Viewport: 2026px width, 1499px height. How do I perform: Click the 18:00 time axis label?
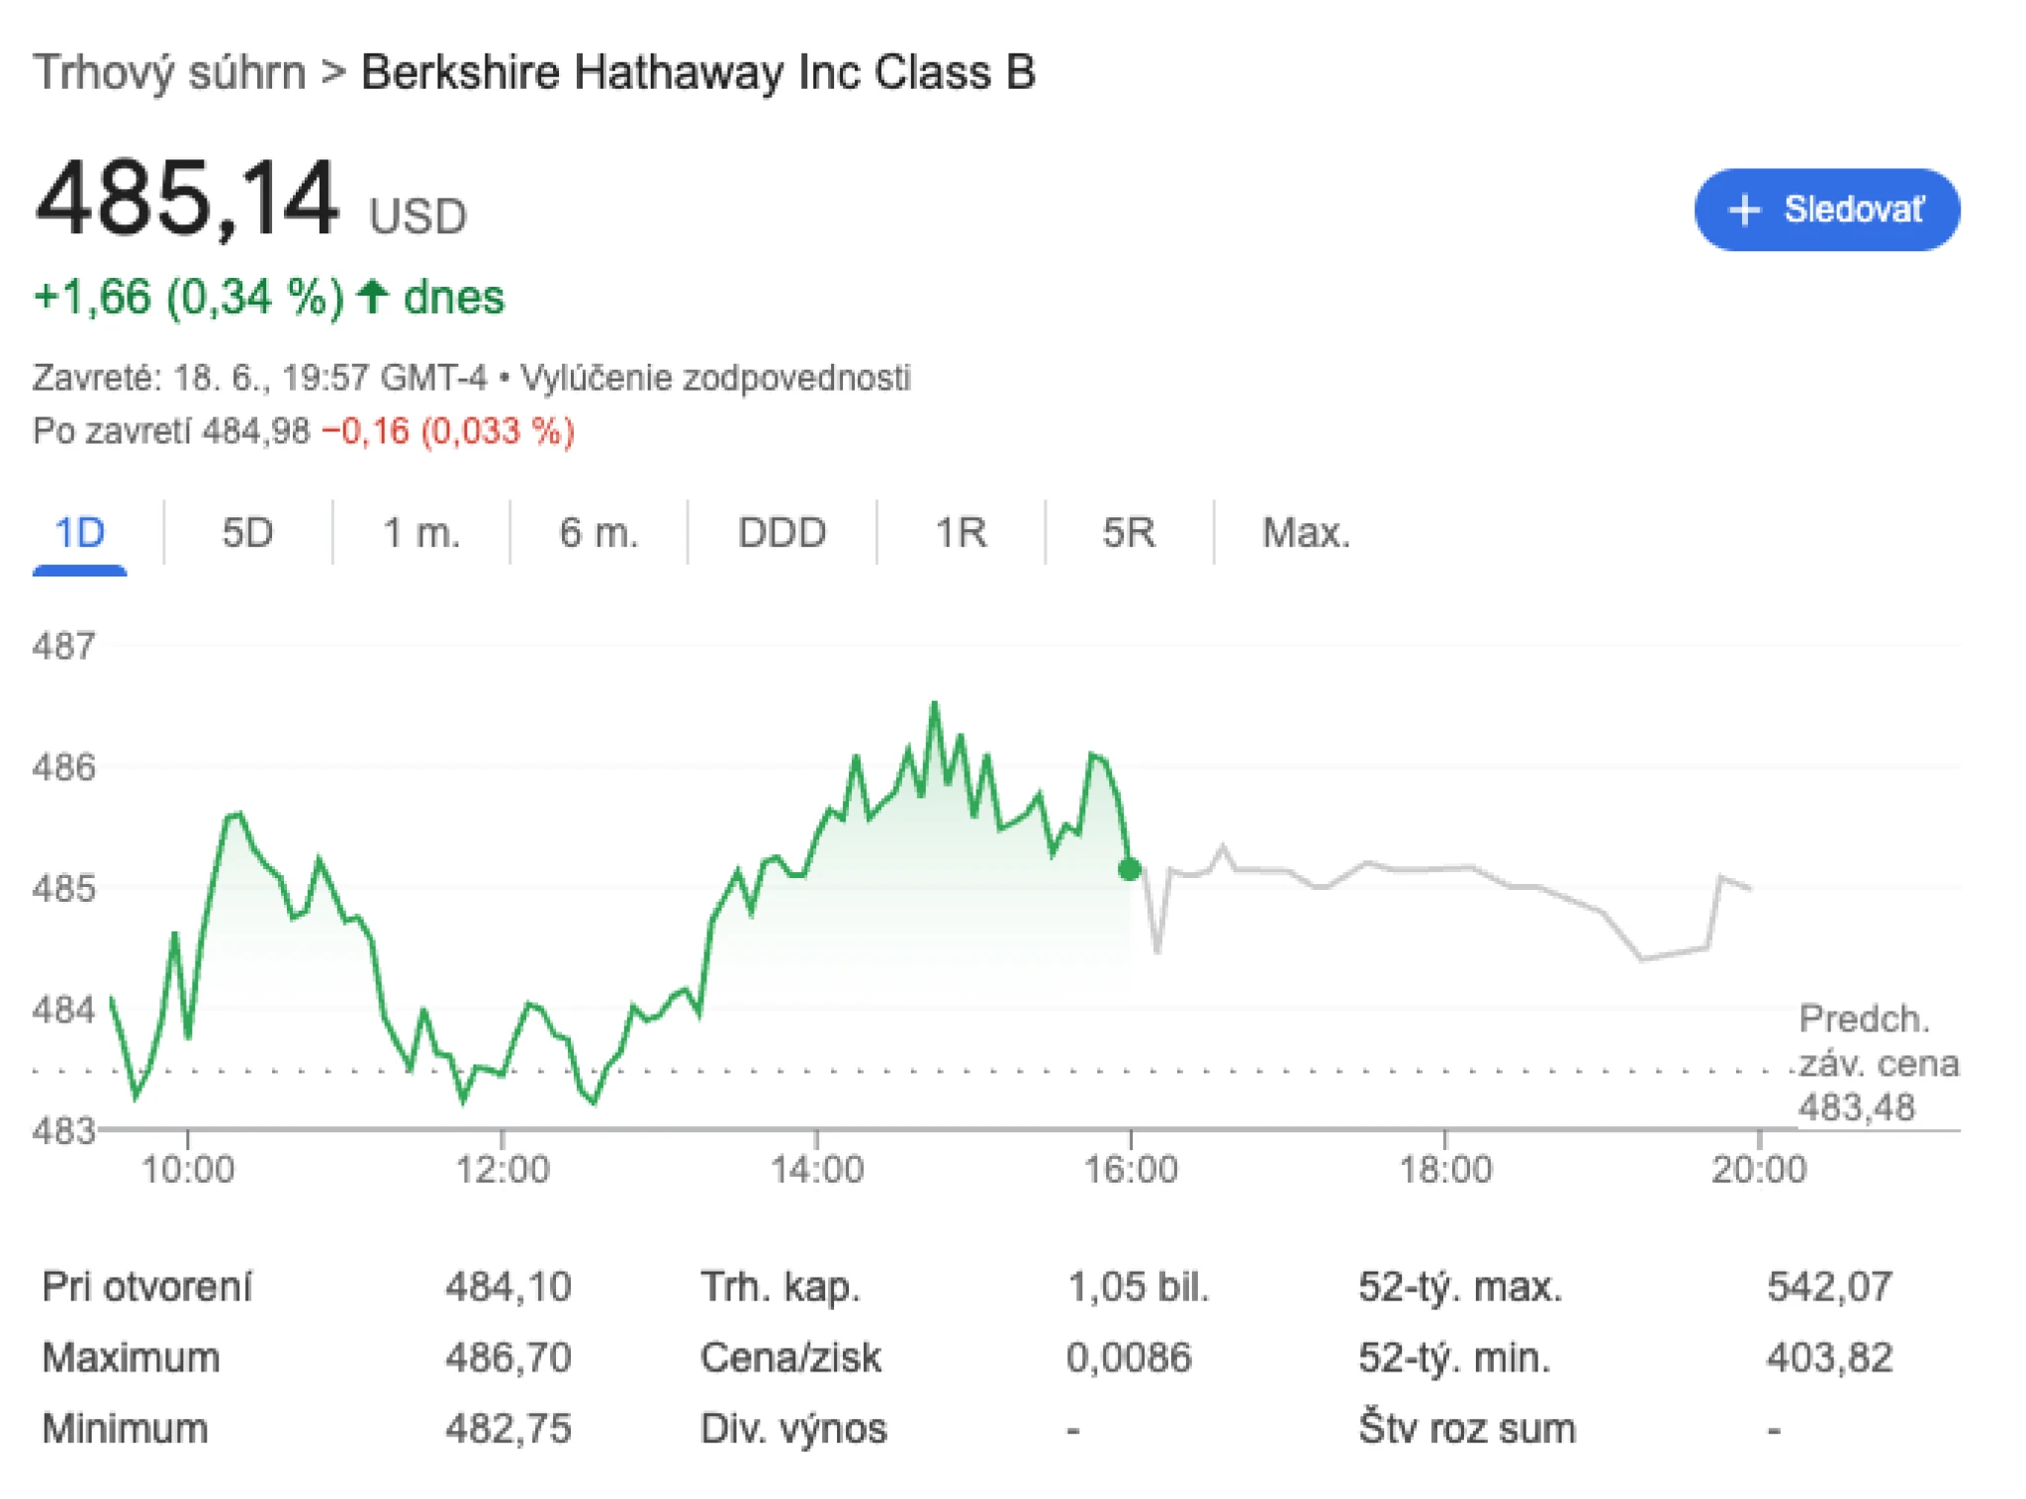1444,1170
